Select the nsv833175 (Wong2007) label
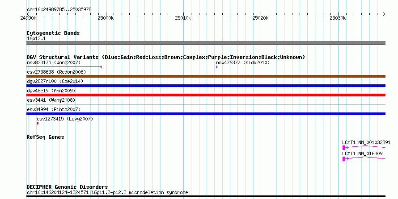Screen dimensions: 398x199 click(x=54, y=62)
